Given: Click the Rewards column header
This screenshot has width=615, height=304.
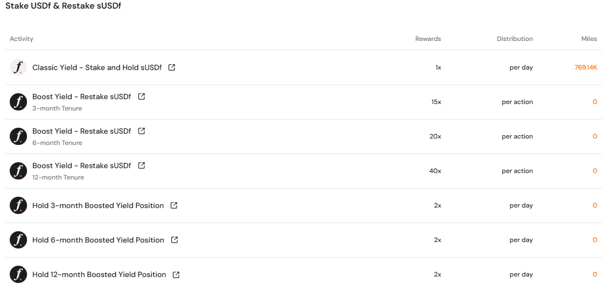Looking at the screenshot, I should pos(428,39).
